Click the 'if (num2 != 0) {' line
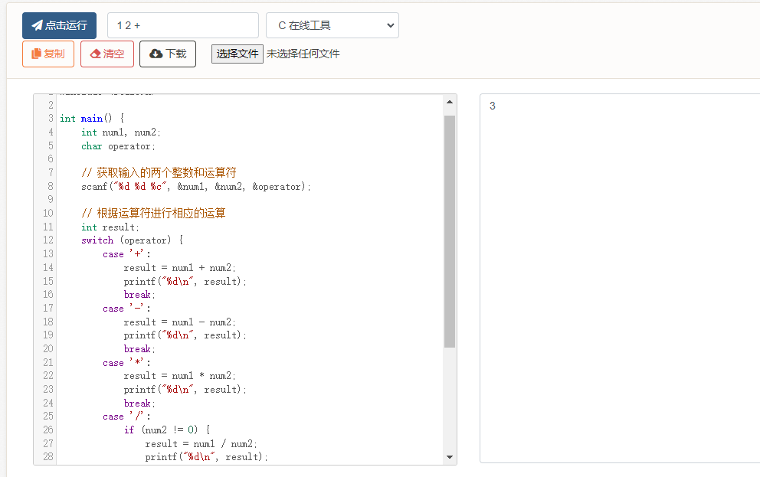760x477 pixels. [x=167, y=430]
